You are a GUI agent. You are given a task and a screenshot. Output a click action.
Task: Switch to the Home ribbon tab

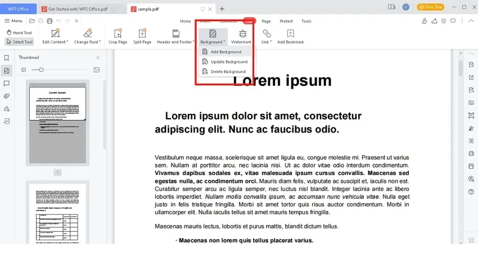pos(186,21)
